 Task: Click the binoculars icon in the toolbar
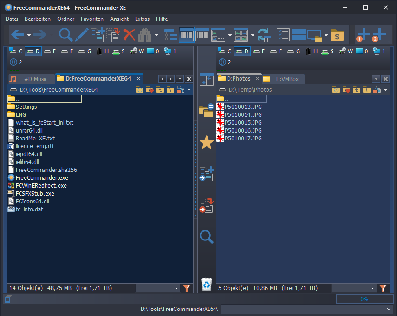coord(145,35)
